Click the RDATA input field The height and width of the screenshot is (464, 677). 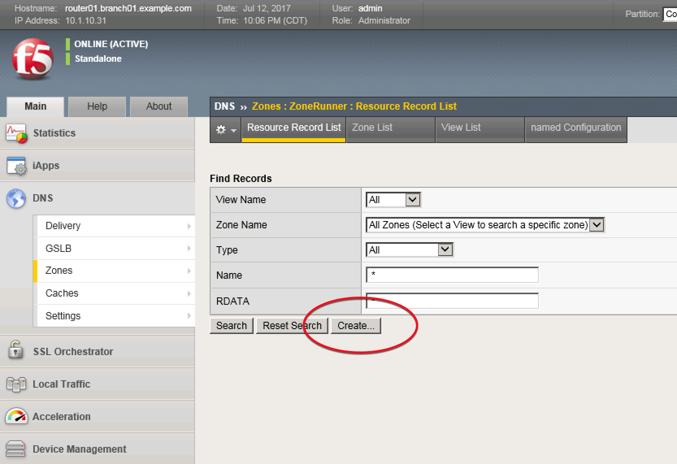[x=452, y=301]
